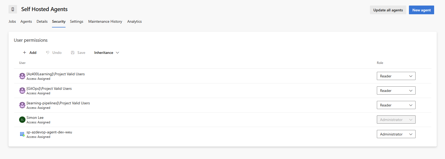
Task: Switch to the Agents tab
Action: (26, 21)
